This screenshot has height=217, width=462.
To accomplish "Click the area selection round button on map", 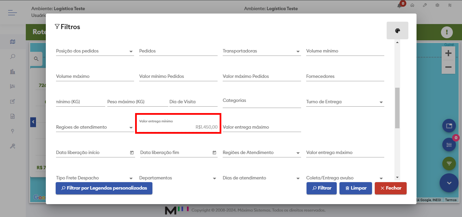I will (x=449, y=126).
